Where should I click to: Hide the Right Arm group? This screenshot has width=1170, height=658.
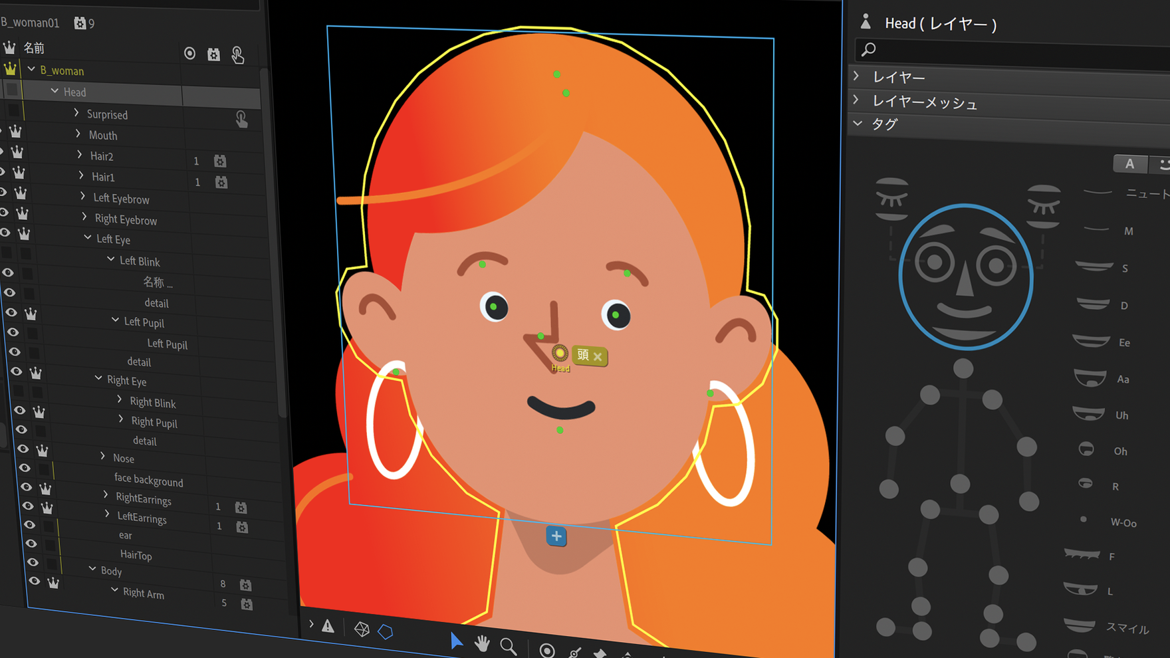tap(35, 582)
